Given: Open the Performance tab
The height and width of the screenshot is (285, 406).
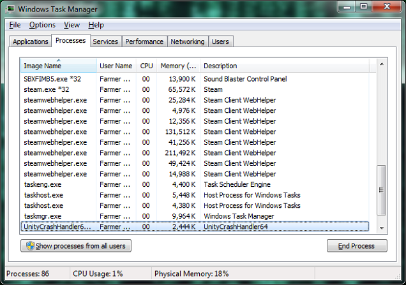Looking at the screenshot, I should 144,41.
